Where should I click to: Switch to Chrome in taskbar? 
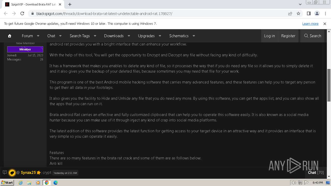pos(47,183)
